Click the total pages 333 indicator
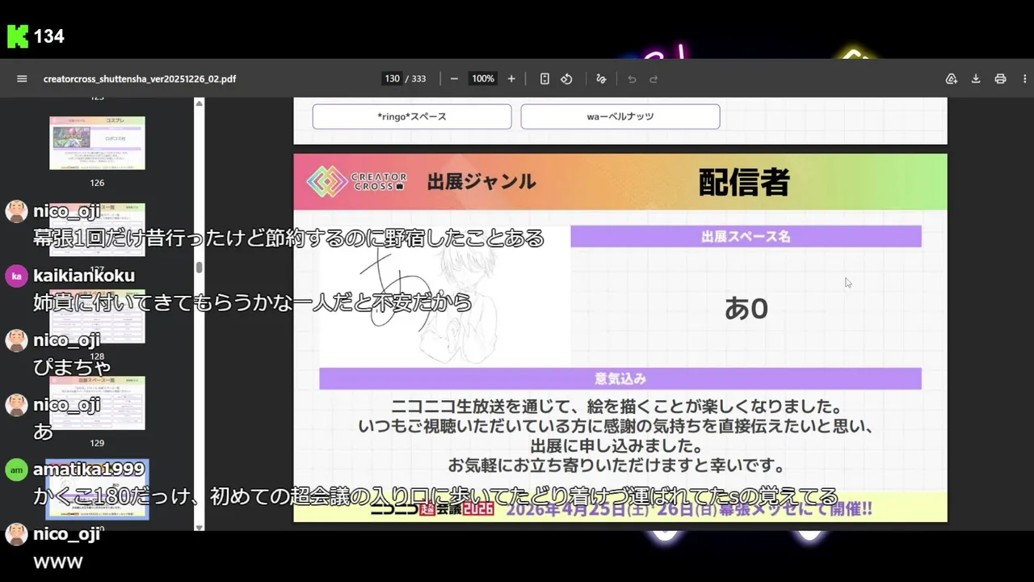The width and height of the screenshot is (1034, 582). point(418,78)
